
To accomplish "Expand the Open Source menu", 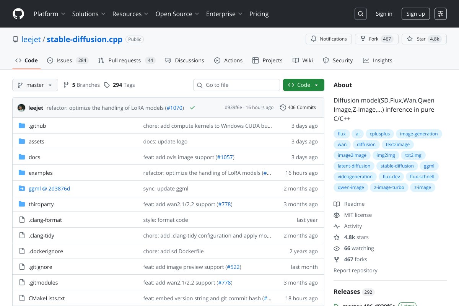I will [x=177, y=14].
